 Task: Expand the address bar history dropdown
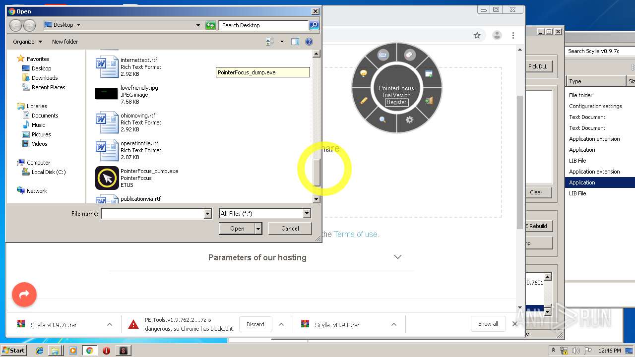pyautogui.click(x=198, y=25)
